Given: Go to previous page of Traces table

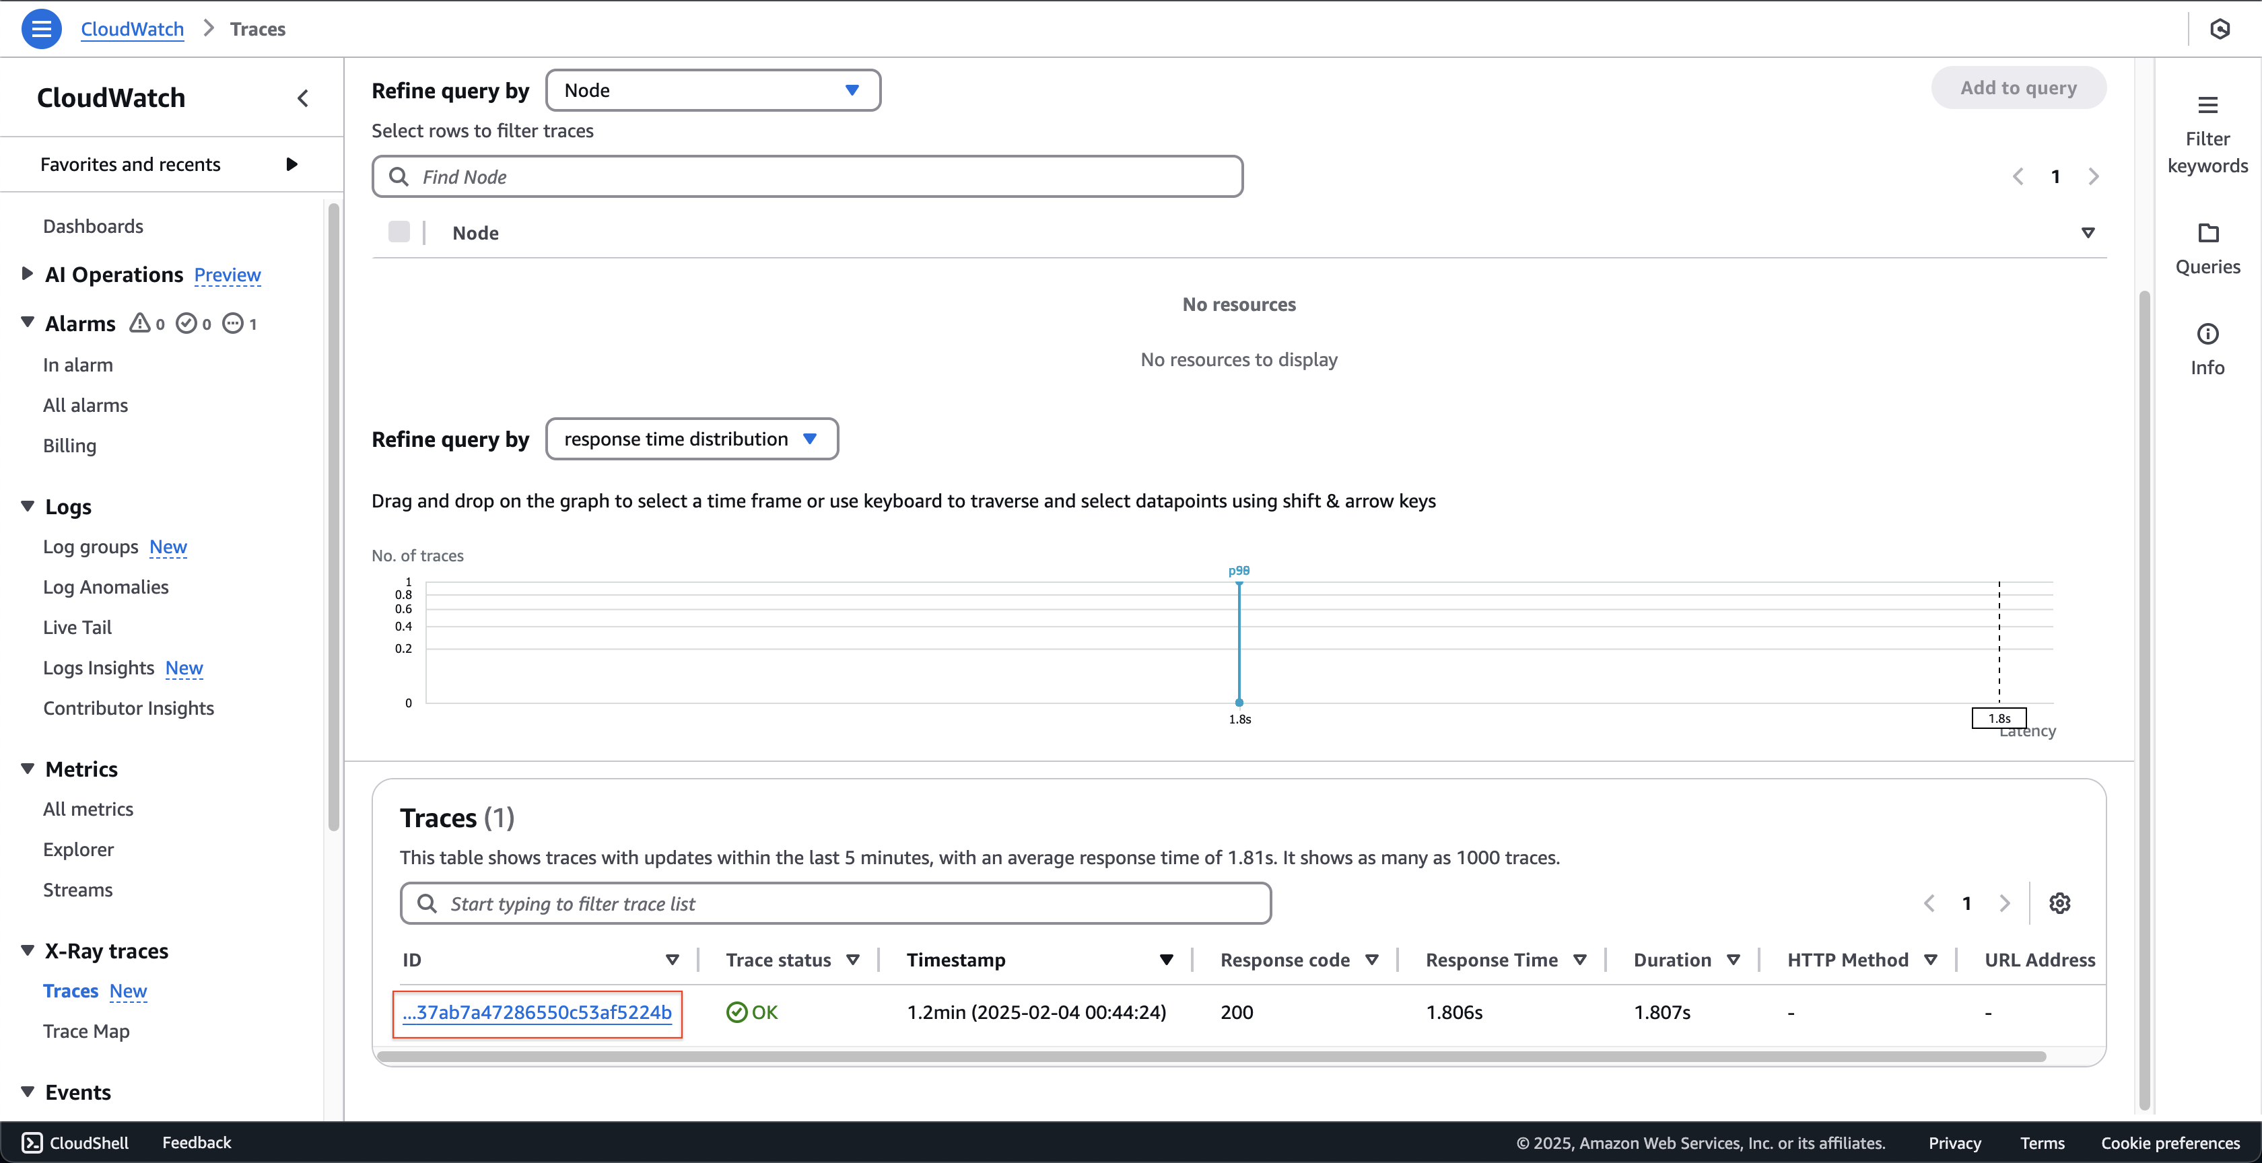Looking at the screenshot, I should click(x=1929, y=903).
